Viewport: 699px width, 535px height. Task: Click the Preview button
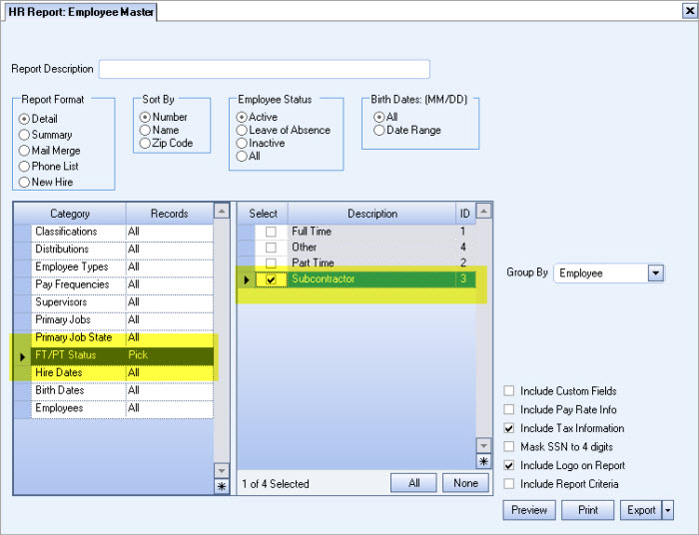tap(529, 510)
